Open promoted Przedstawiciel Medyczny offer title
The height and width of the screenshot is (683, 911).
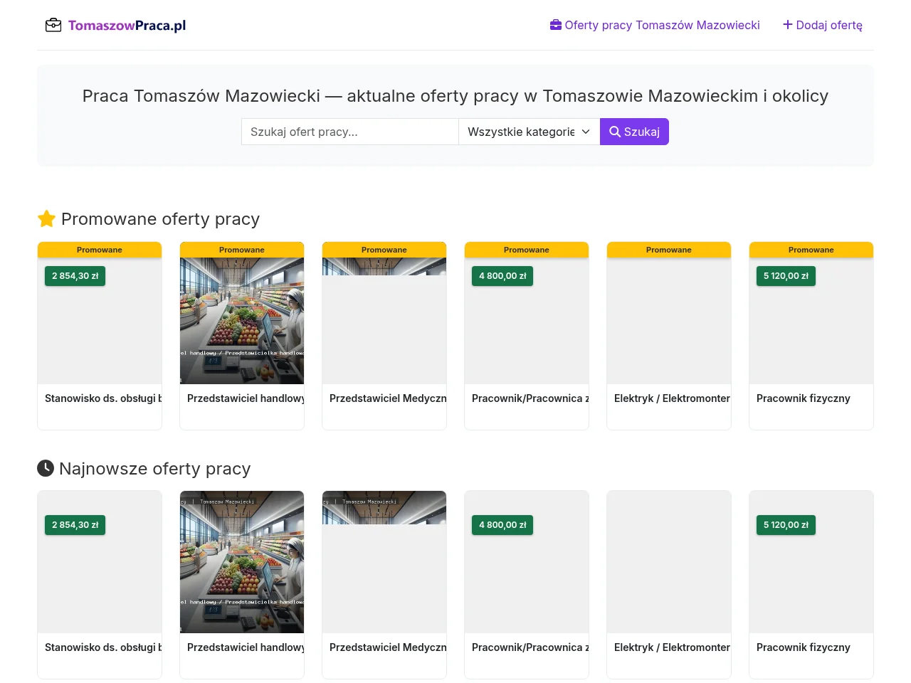(388, 398)
